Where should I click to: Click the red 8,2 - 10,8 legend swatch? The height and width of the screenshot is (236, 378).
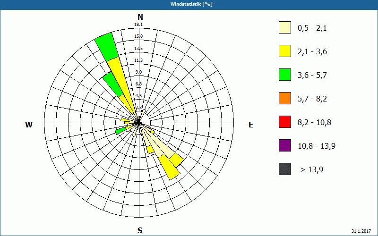coord(285,122)
